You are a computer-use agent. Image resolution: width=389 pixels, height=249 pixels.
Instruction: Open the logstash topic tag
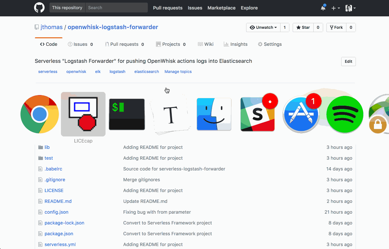point(117,72)
